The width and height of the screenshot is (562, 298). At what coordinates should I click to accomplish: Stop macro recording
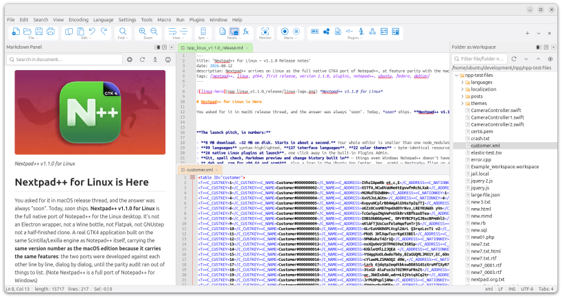296,32
